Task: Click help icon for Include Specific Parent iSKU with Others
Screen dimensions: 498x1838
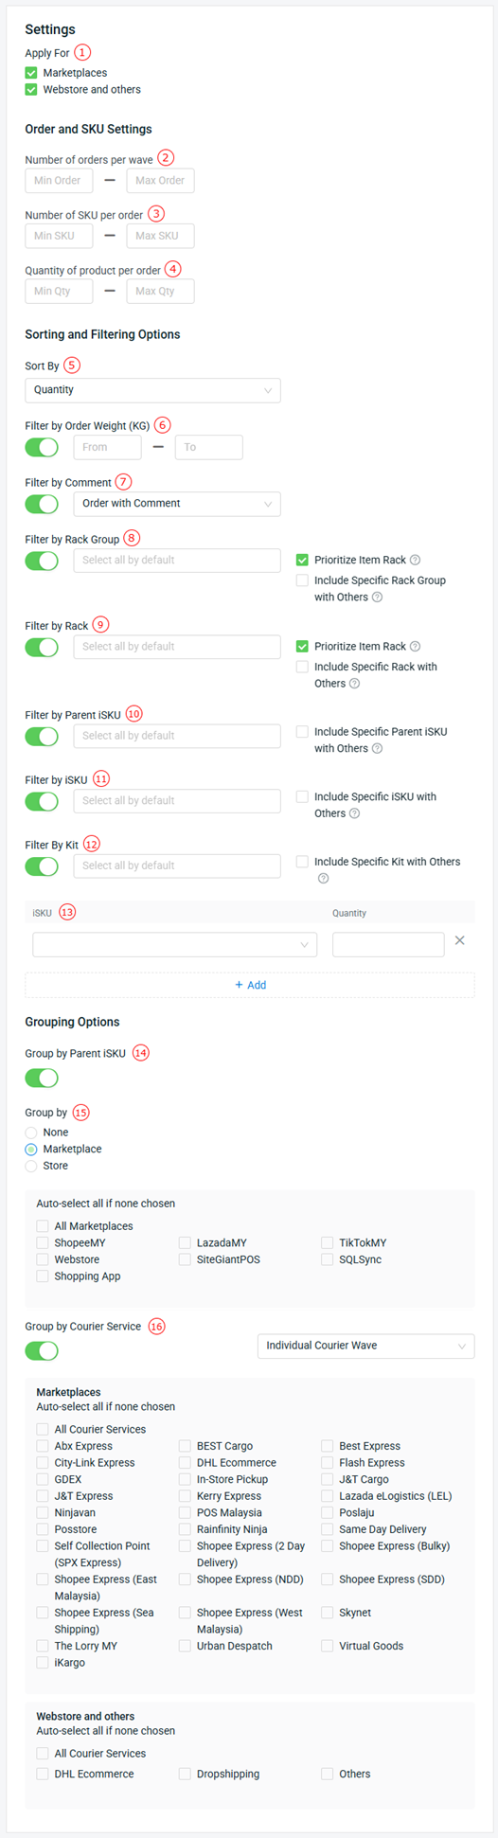Action: [x=377, y=749]
